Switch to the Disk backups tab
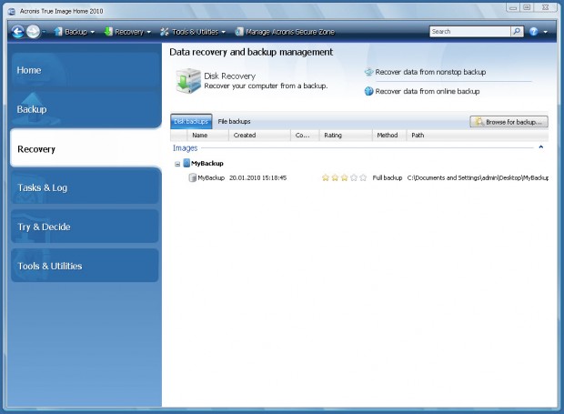This screenshot has height=414, width=564. click(191, 122)
